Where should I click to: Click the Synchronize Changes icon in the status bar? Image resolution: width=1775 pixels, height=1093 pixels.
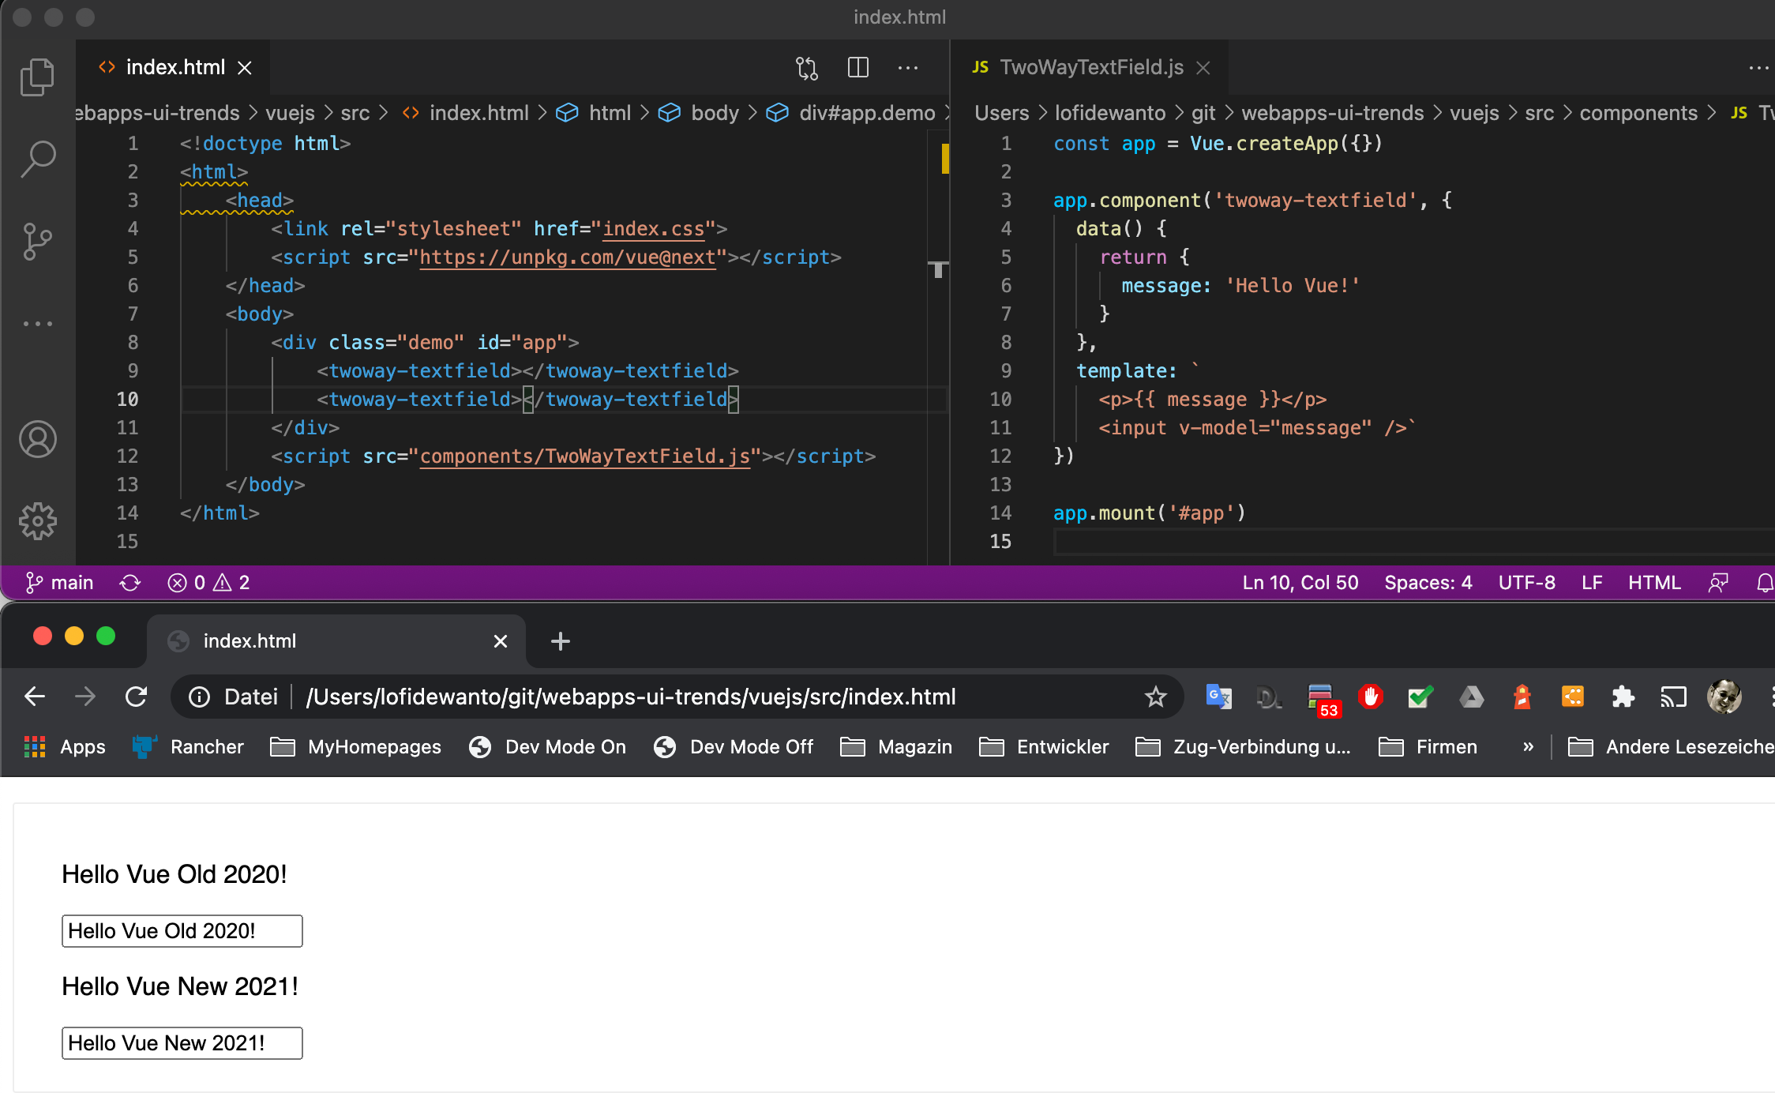point(130,582)
